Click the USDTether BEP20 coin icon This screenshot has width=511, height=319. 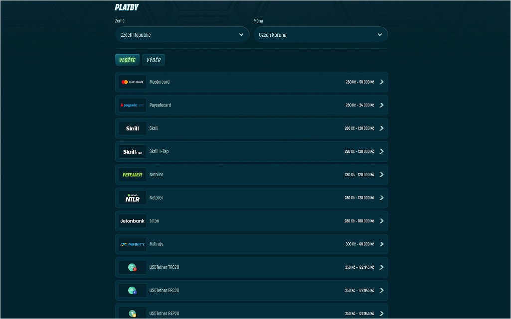coord(132,314)
